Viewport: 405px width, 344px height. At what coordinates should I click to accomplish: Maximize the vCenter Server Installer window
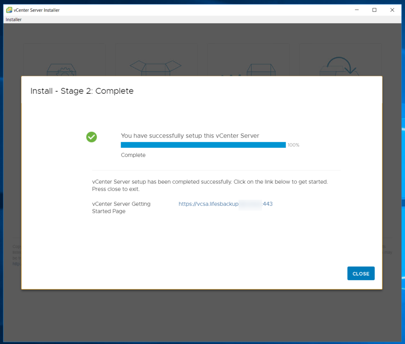[x=374, y=10]
